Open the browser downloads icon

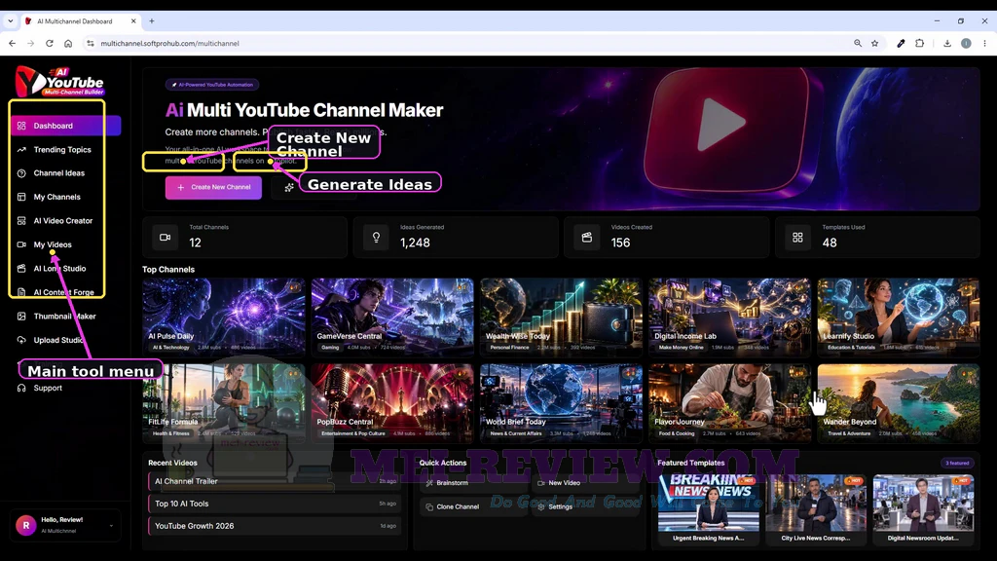946,43
